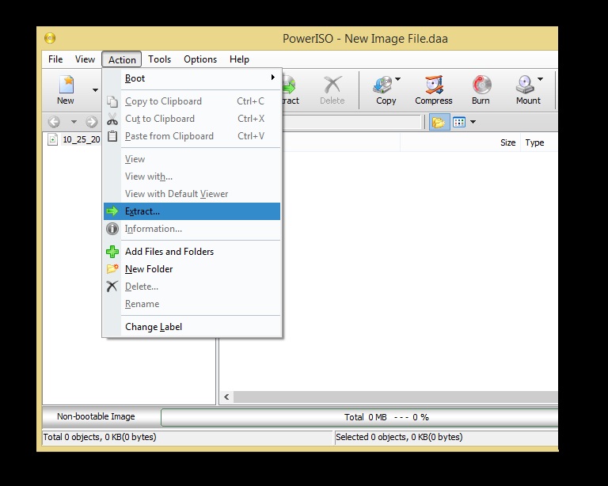Image resolution: width=608 pixels, height=486 pixels.
Task: Click the Non-bootable Image status label
Action: pyautogui.click(x=96, y=416)
